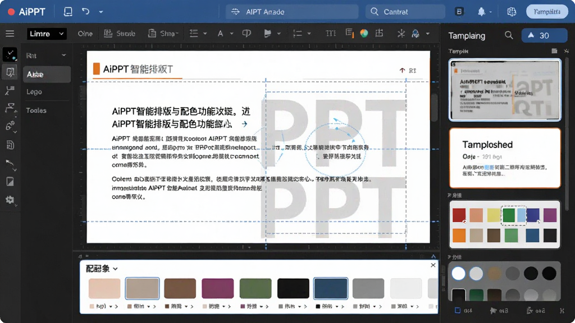Click the Cantrat search box
The width and height of the screenshot is (575, 323).
405,12
